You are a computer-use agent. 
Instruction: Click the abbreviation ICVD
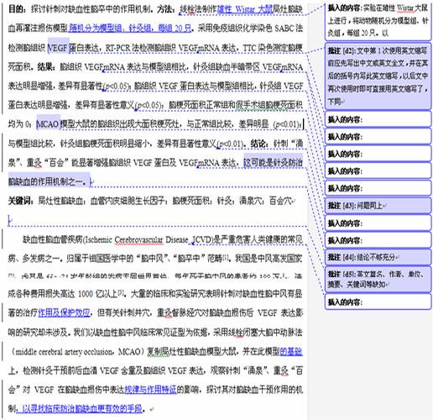(x=201, y=239)
